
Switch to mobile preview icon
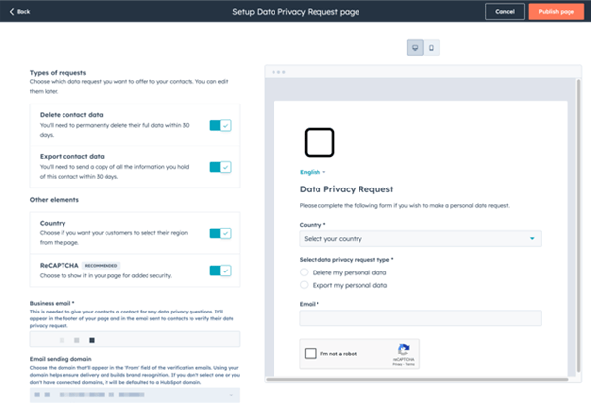click(x=431, y=48)
